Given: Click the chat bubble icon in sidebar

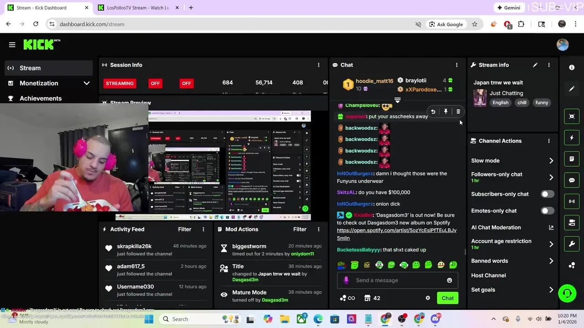Looking at the screenshot, I should pyautogui.click(x=572, y=180).
